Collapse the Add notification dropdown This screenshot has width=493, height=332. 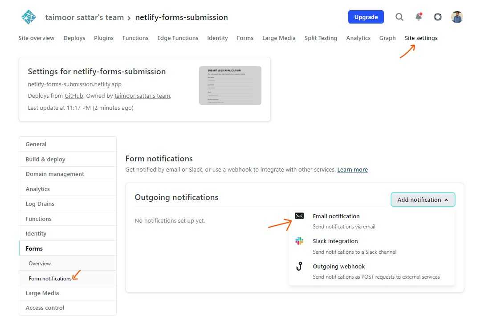[x=423, y=200]
